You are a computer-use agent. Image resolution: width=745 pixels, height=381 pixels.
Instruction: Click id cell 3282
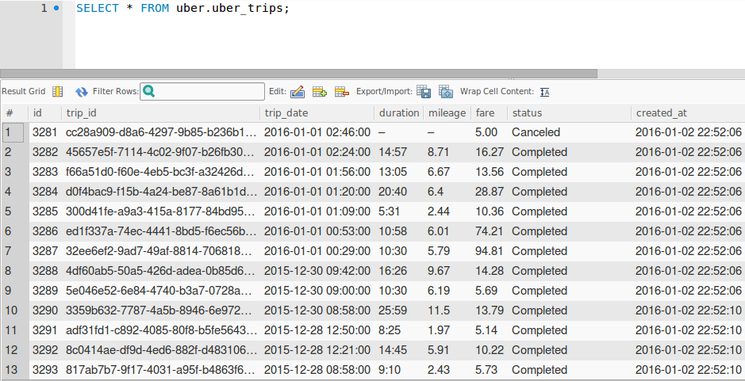point(45,152)
